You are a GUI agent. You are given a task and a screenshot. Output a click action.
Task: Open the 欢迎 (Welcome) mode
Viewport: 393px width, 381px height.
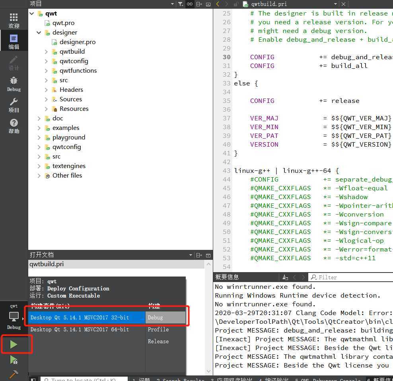14,20
